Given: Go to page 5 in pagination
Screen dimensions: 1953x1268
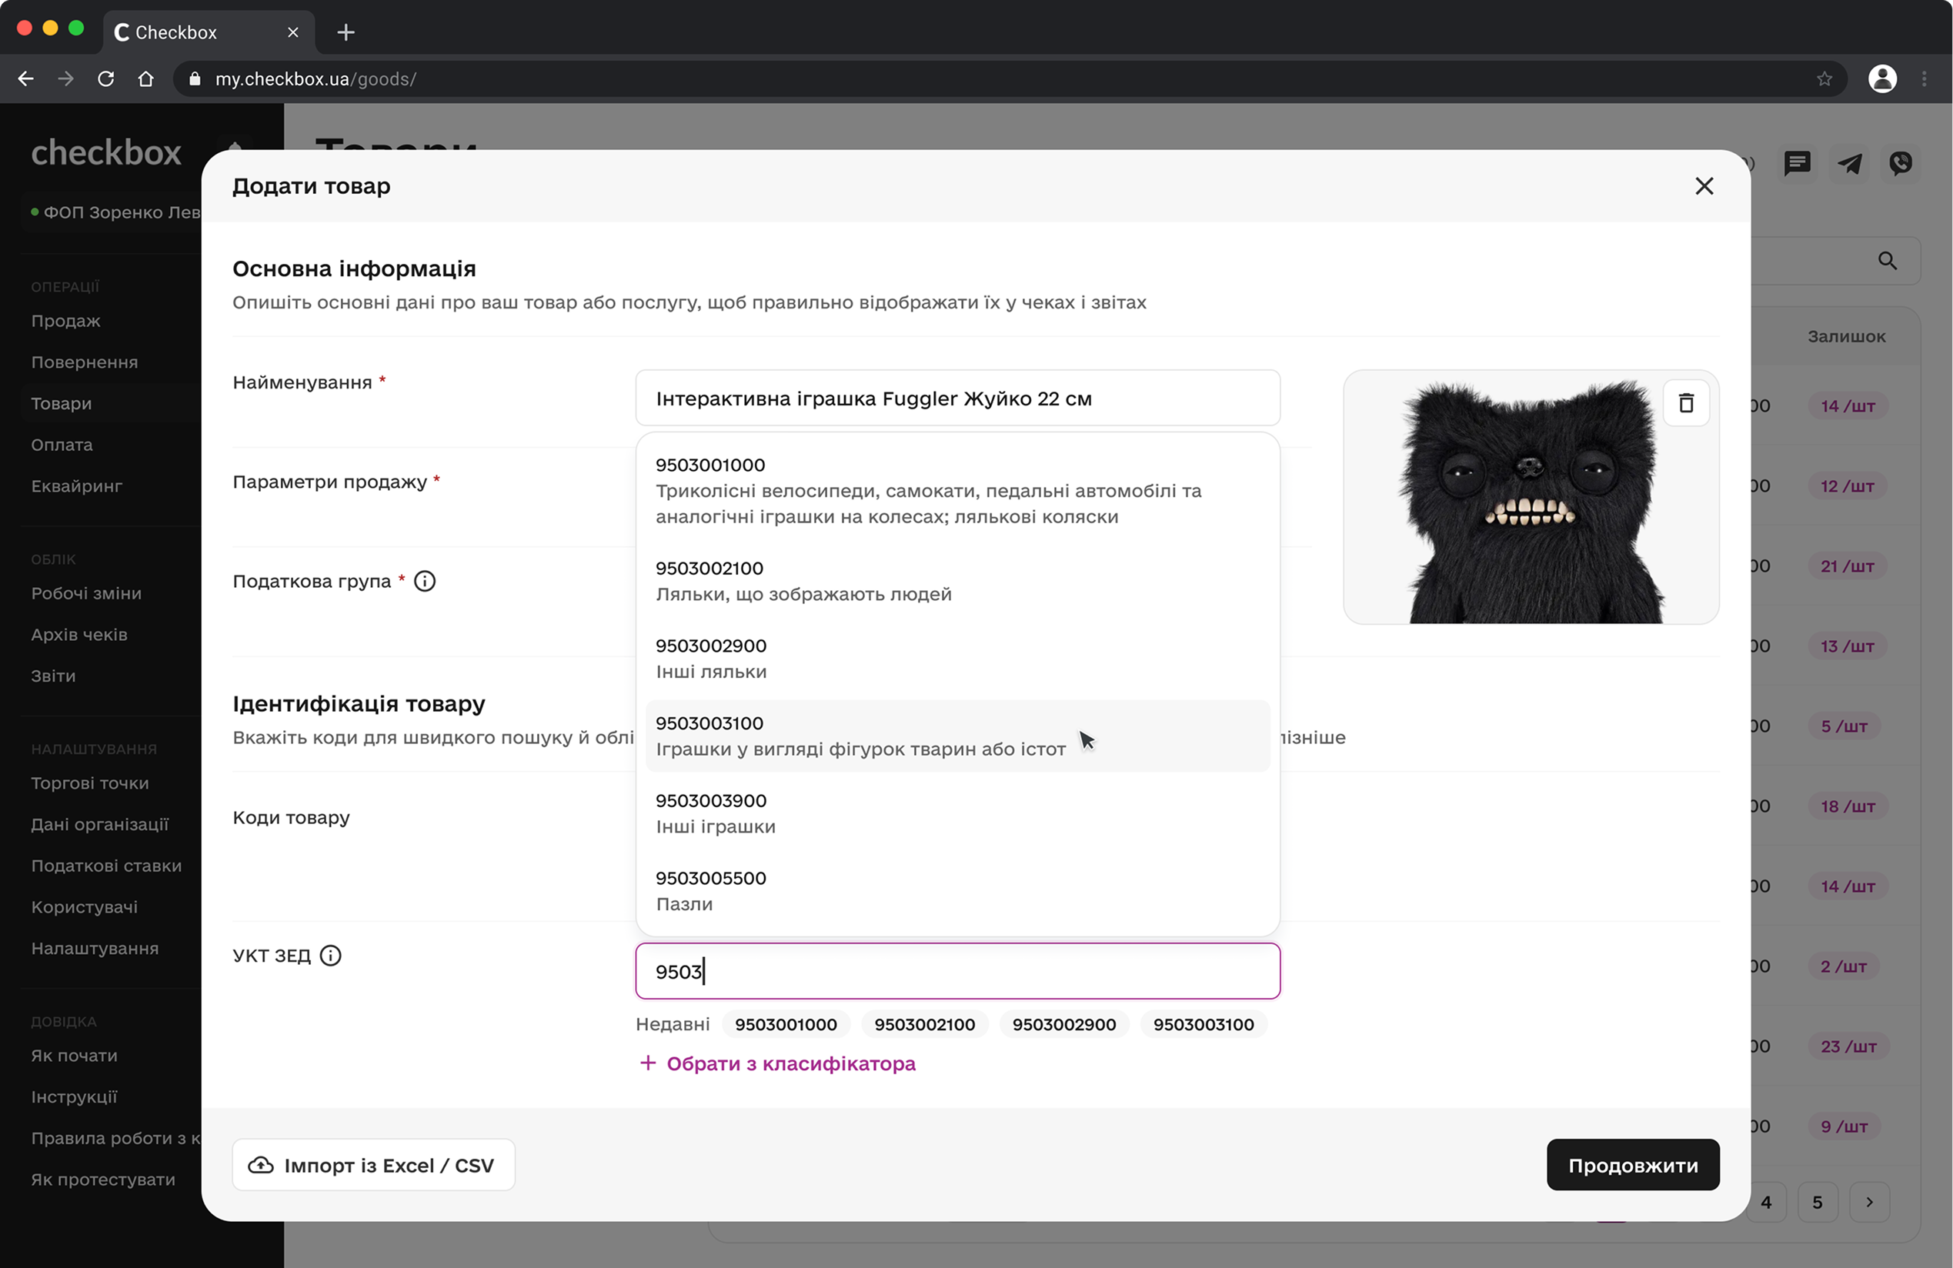Looking at the screenshot, I should (1817, 1202).
